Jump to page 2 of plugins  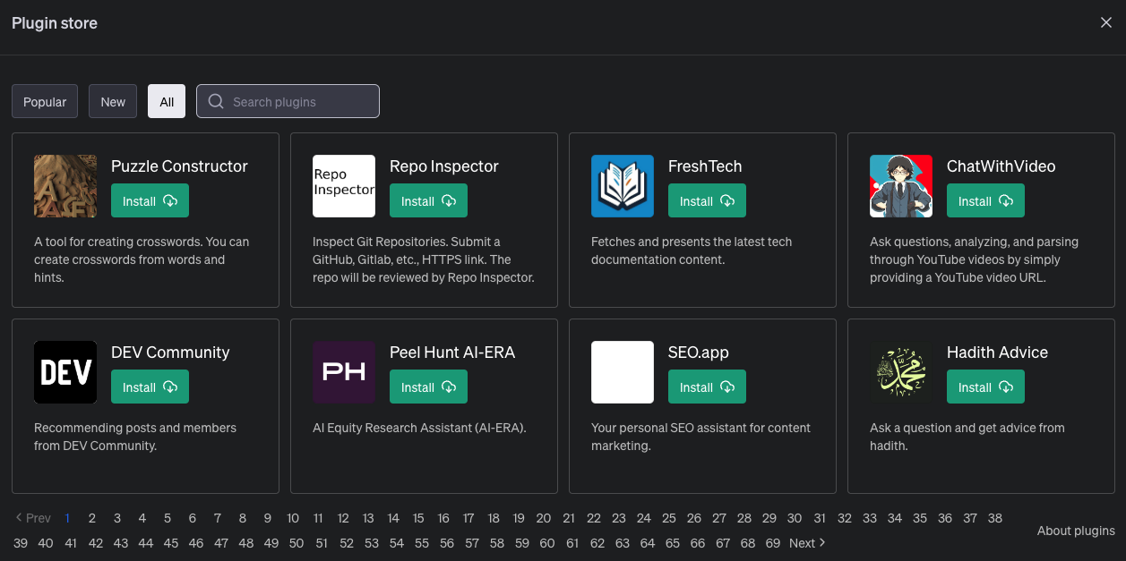pyautogui.click(x=92, y=518)
